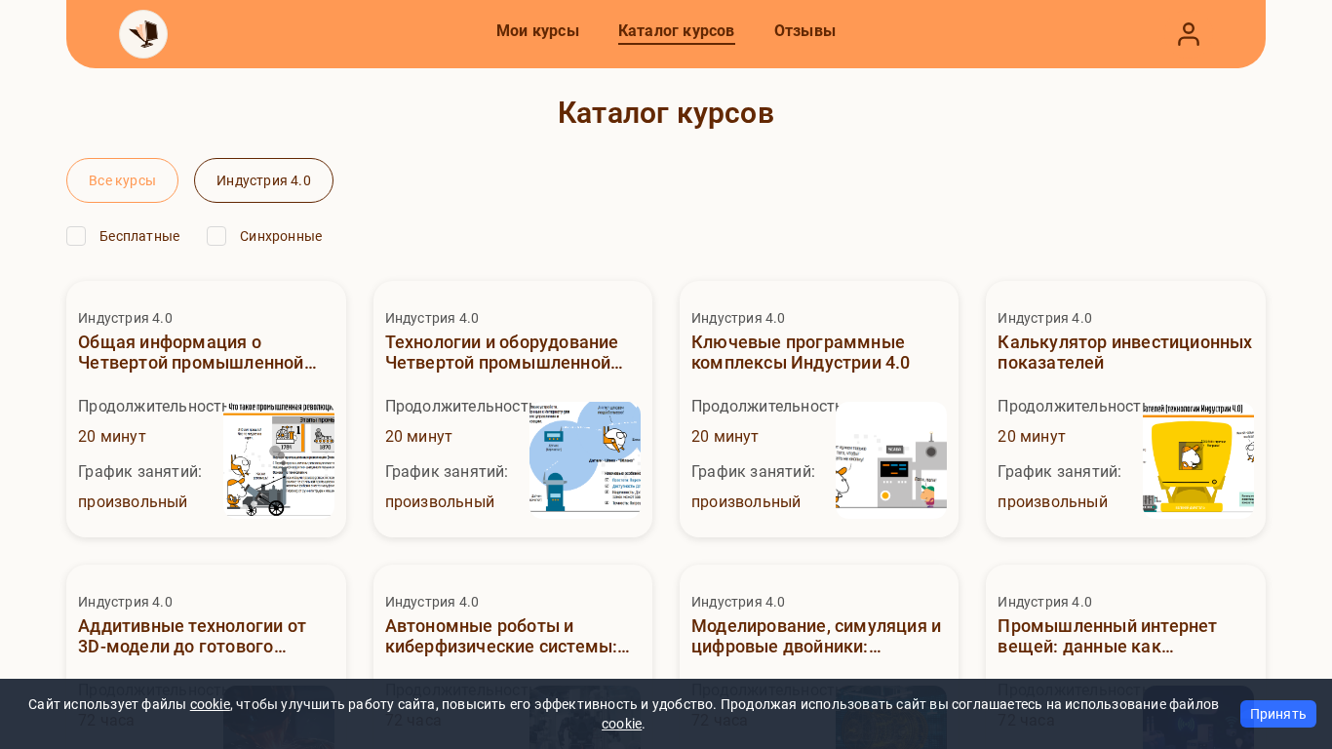The image size is (1332, 749).
Task: Go to the Каталог курсов tab
Action: 676,31
